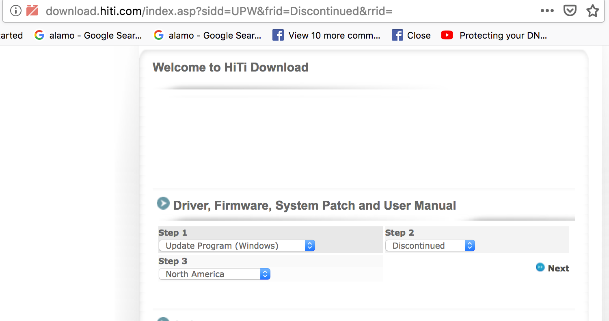
Task: Open the View 10 more comments bookmark
Action: [x=326, y=35]
